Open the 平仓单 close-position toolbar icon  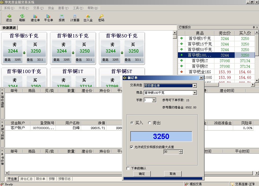point(48,18)
